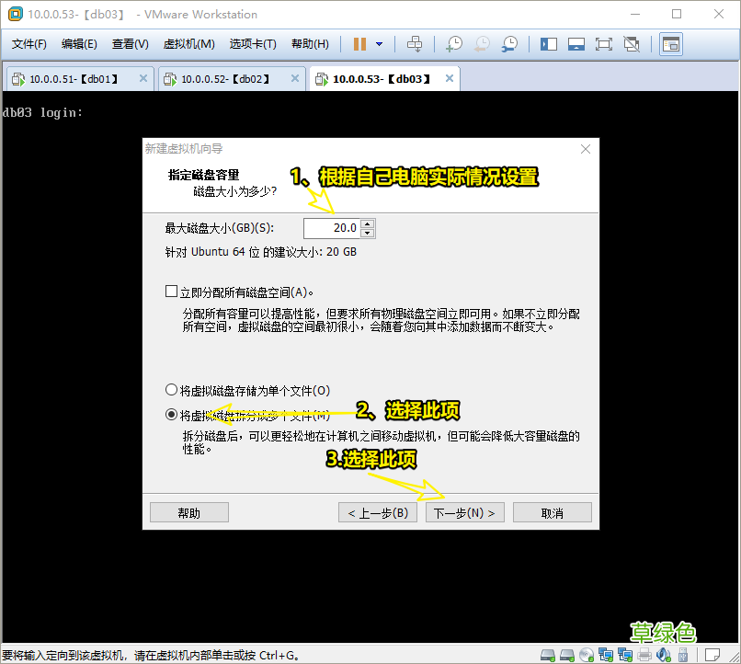
Task: Click the USB controller status icon
Action: click(x=683, y=655)
